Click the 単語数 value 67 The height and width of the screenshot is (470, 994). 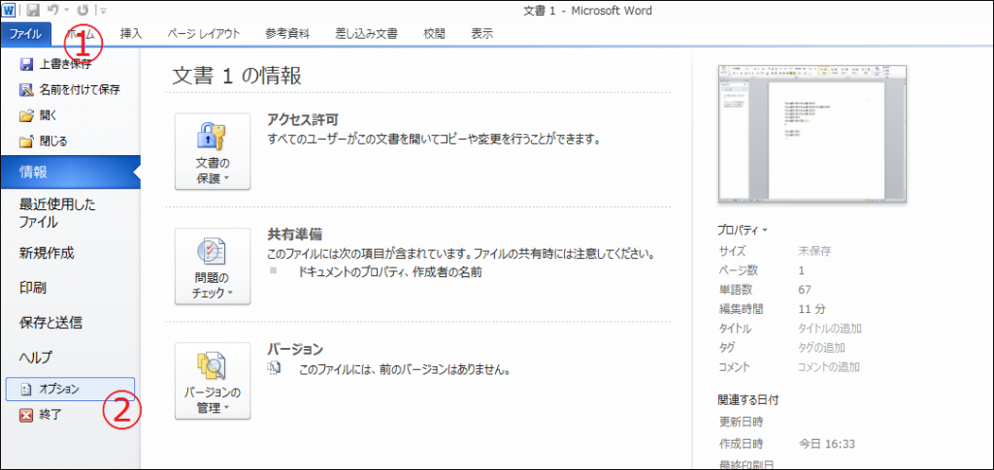pyautogui.click(x=805, y=290)
